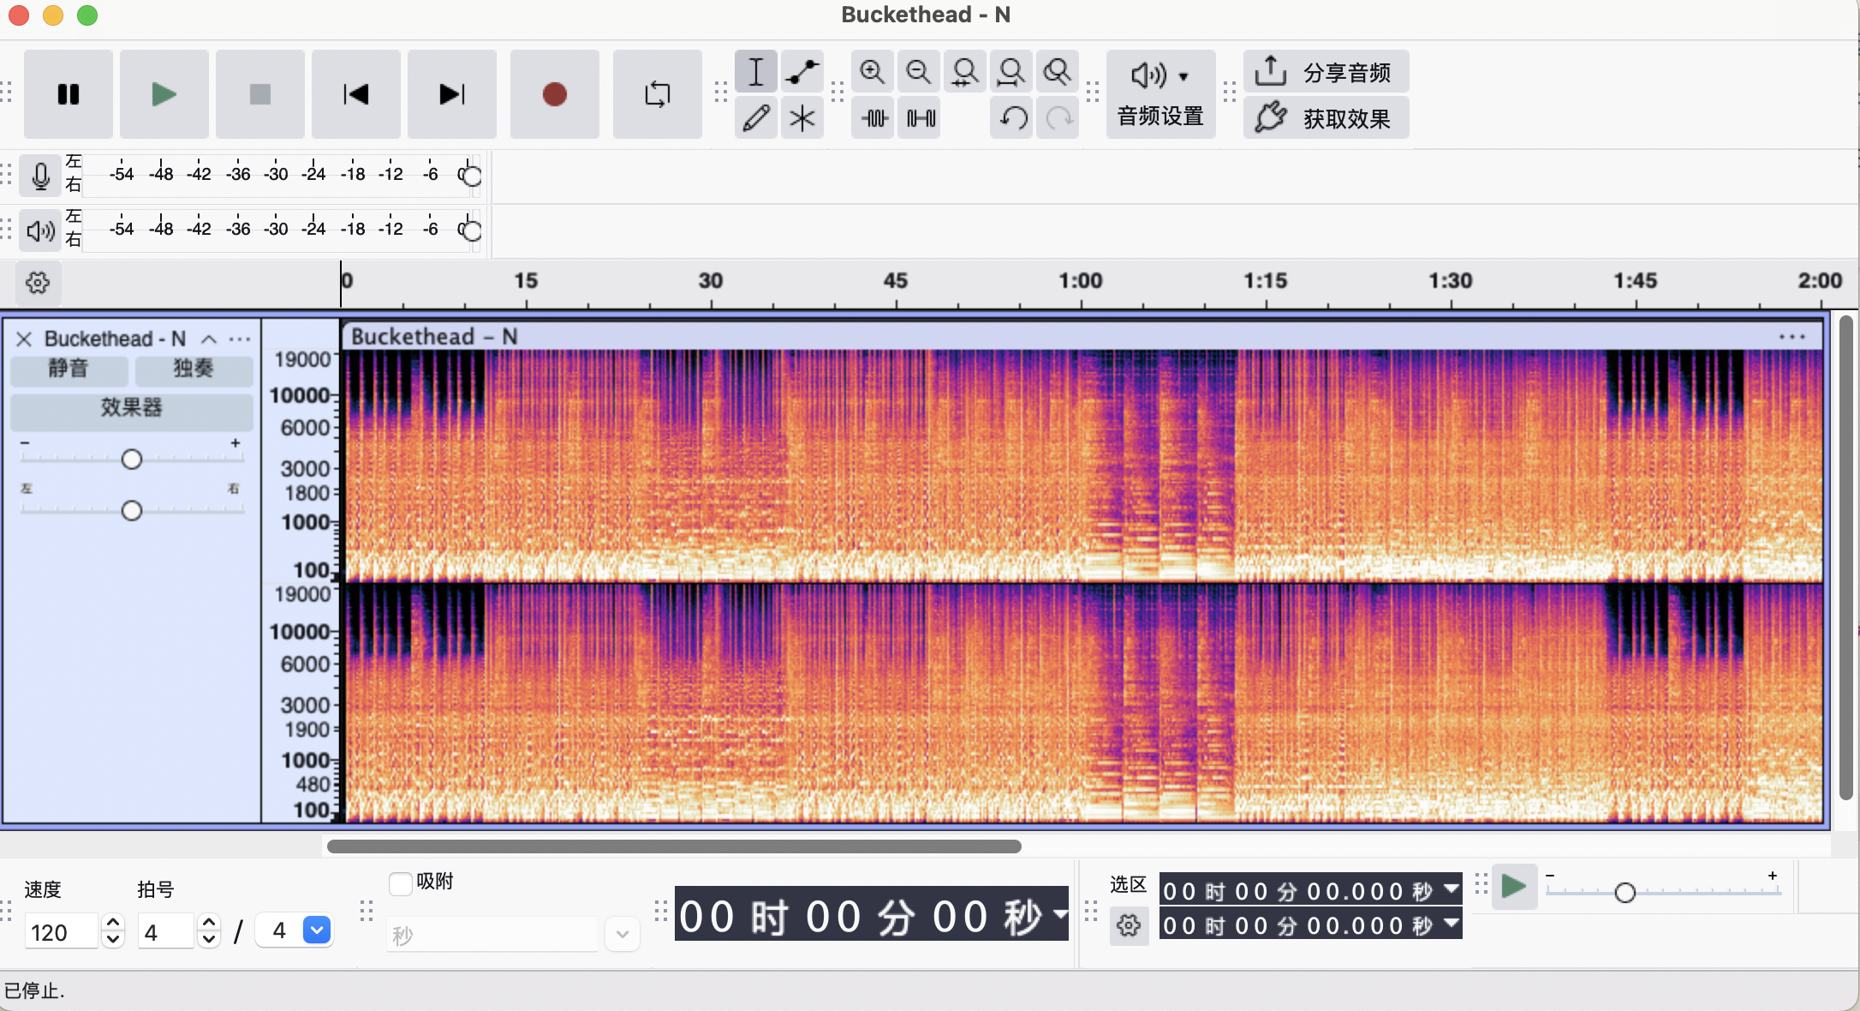Click the track gain slider knob
The image size is (1860, 1011).
click(x=131, y=459)
